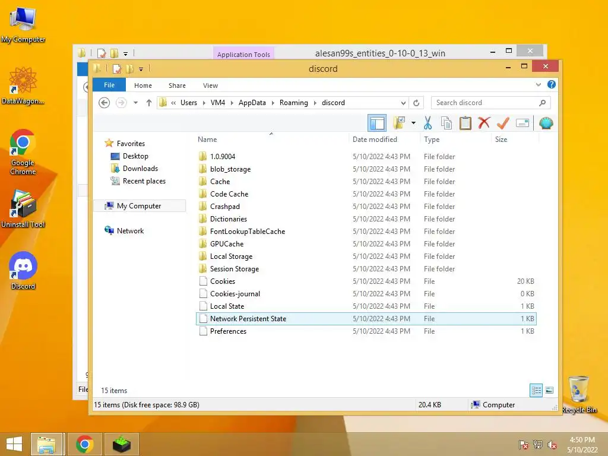Open File Explorer from the taskbar
This screenshot has height=456, width=608.
[x=46, y=444]
